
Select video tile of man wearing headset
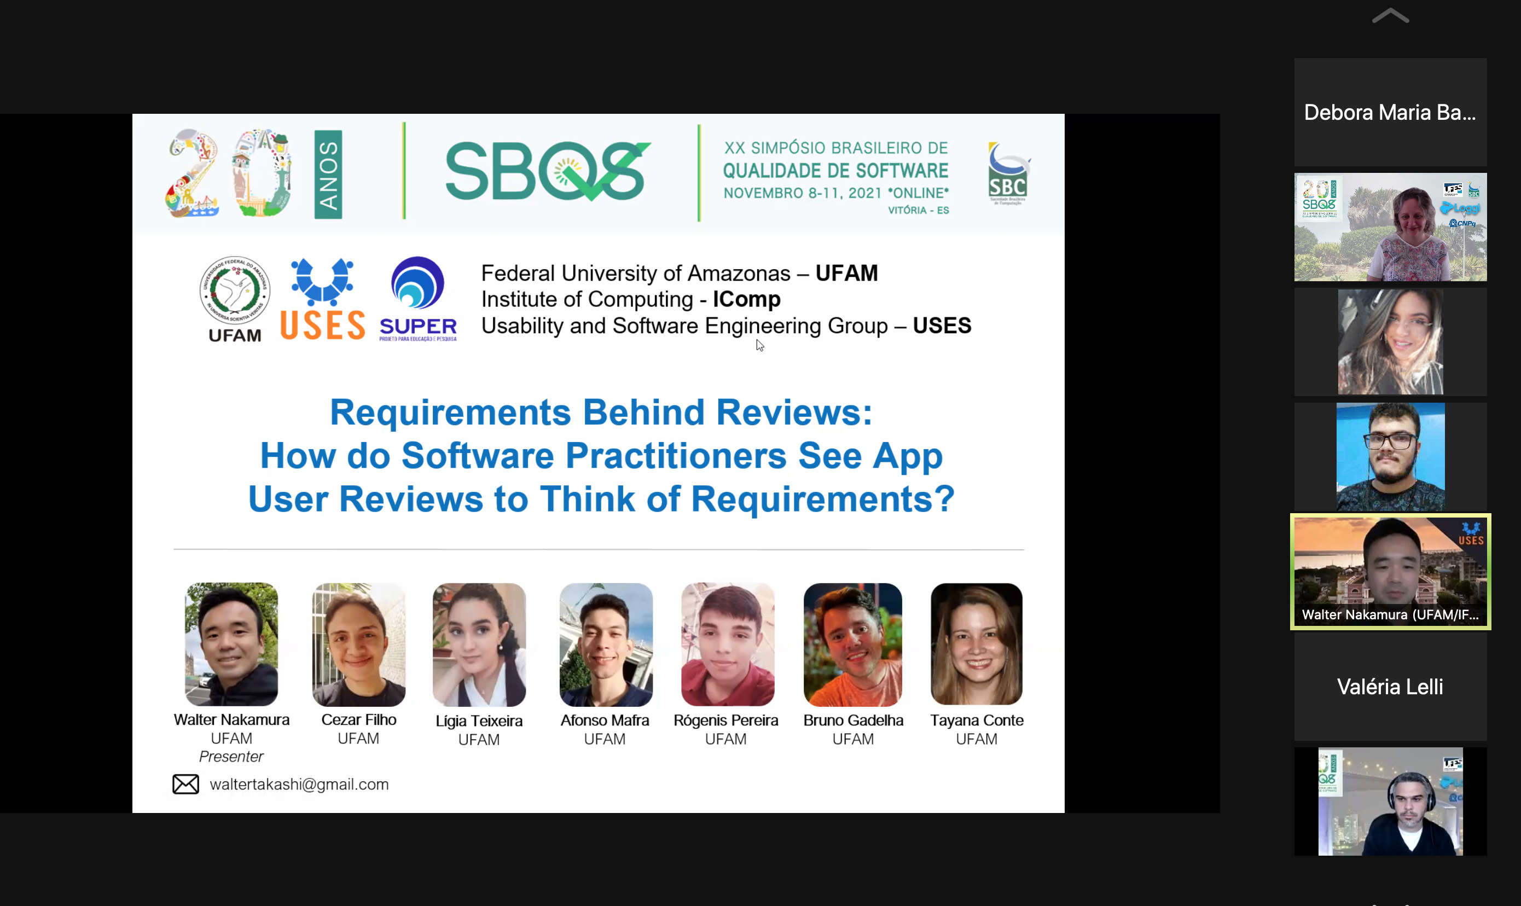[x=1390, y=801]
